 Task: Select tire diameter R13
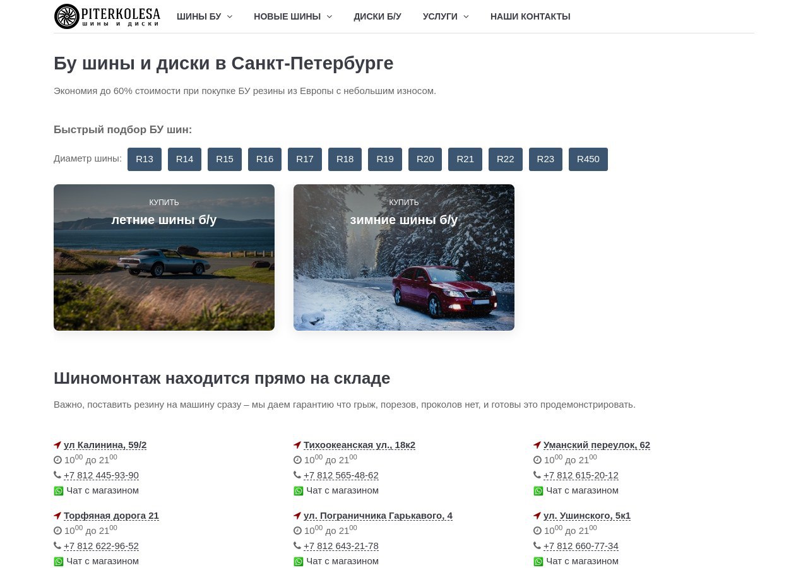coord(145,159)
